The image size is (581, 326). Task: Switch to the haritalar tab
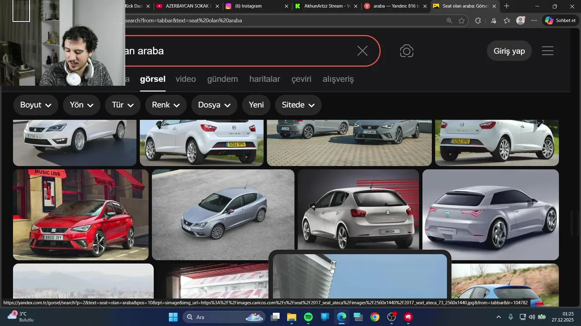tap(265, 79)
